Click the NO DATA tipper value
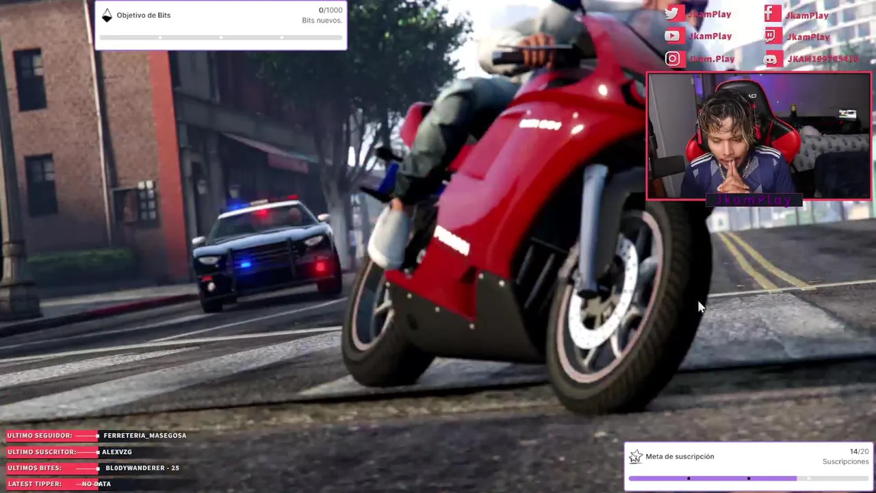The width and height of the screenshot is (876, 493). pos(96,484)
